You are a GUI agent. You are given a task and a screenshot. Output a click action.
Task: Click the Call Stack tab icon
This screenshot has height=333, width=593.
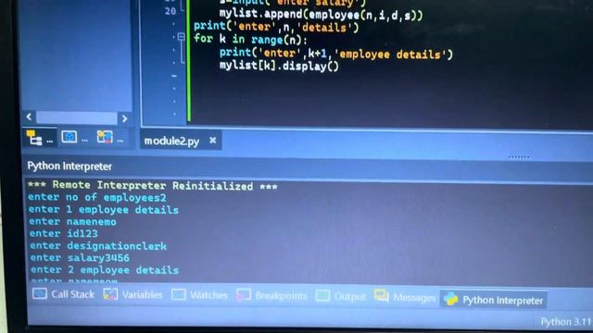(39, 293)
